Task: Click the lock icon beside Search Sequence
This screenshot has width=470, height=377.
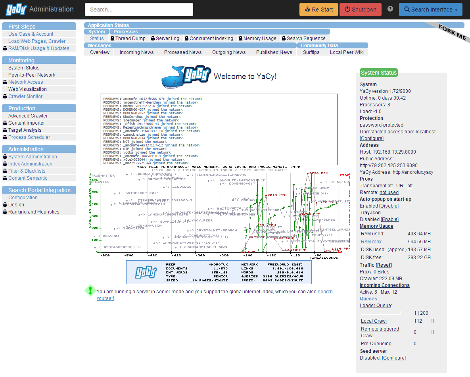Action: (x=284, y=38)
